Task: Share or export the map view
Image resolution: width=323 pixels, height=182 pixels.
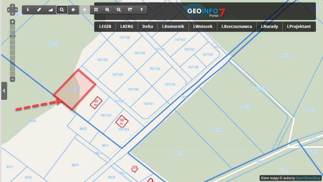Action: click(130, 10)
